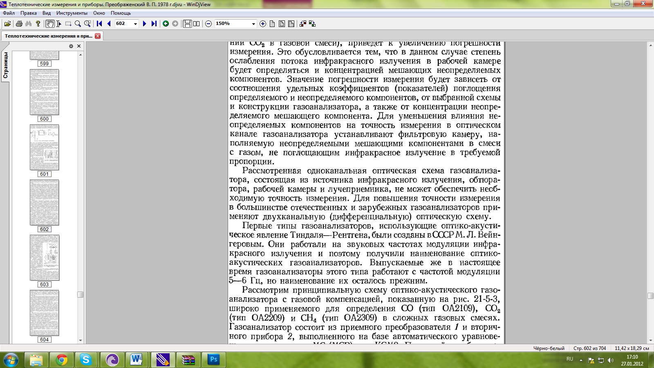Image resolution: width=654 pixels, height=368 pixels.
Task: Open the Инструменты menu
Action: coord(72,13)
